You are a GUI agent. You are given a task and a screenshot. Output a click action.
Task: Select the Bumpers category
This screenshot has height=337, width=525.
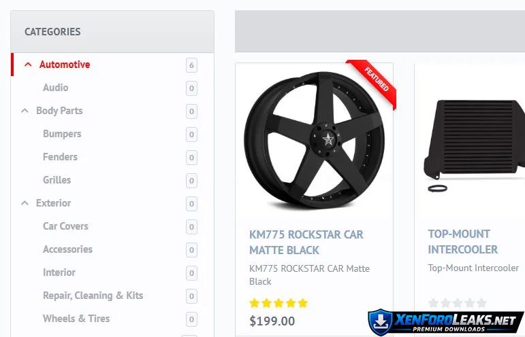pos(62,134)
